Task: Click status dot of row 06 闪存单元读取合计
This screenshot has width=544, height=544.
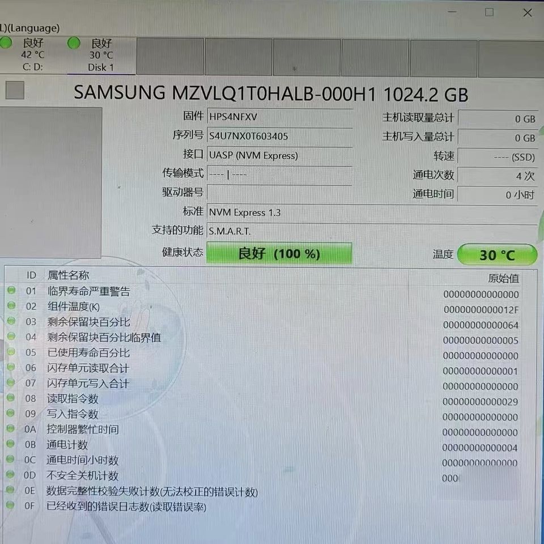Action: coord(11,367)
